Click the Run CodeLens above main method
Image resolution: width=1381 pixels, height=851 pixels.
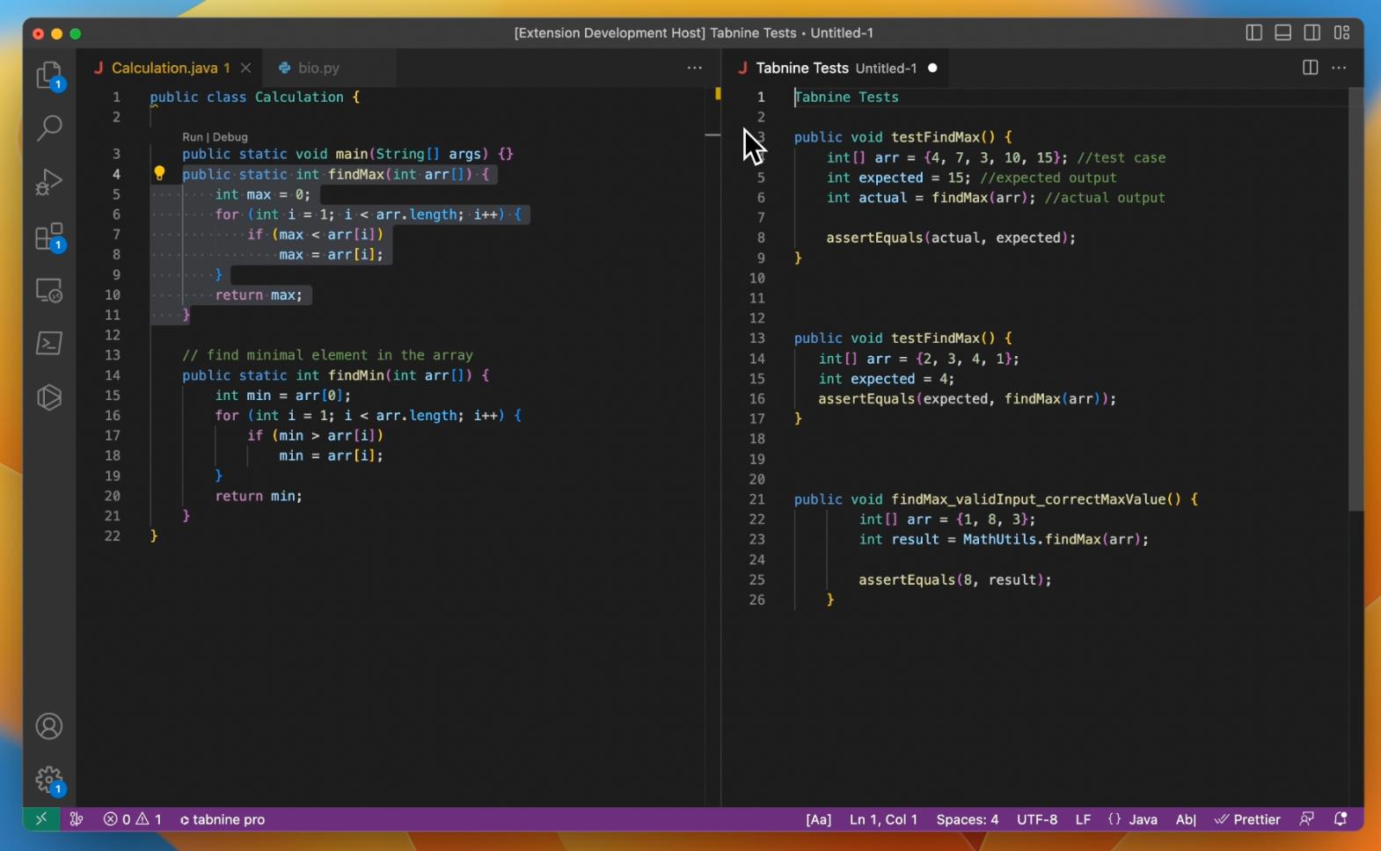(x=192, y=137)
